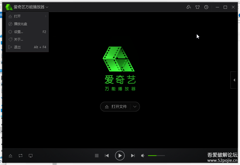Open the dropdown arrow beside 打开文件
This screenshot has width=240, height=165.
[135, 107]
